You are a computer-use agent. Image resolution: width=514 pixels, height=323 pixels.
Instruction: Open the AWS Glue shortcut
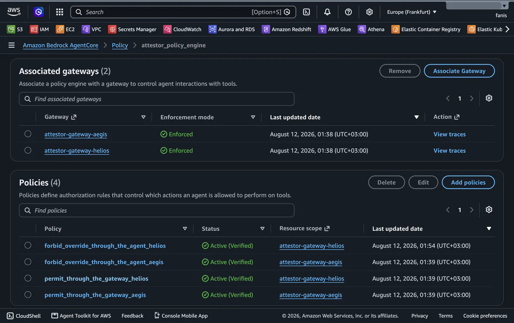(x=334, y=29)
